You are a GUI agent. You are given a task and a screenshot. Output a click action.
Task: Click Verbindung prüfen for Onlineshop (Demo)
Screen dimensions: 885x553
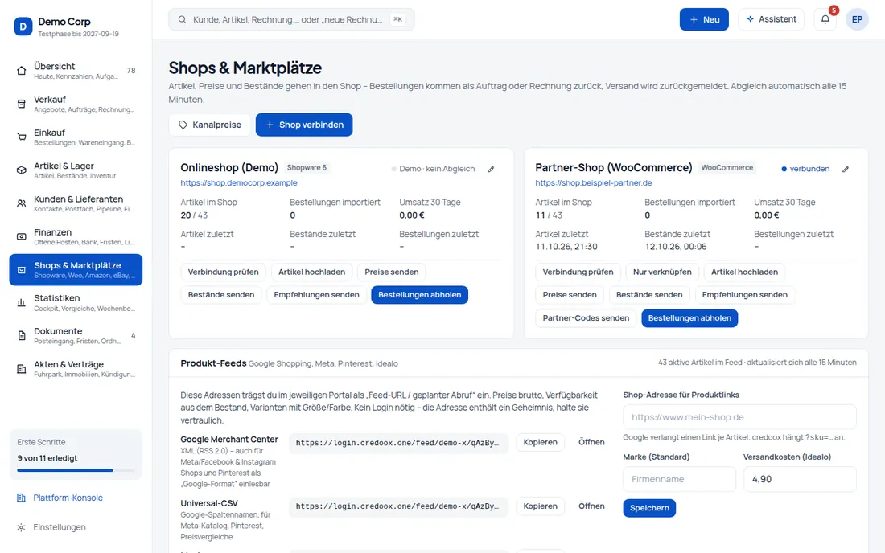(x=223, y=272)
